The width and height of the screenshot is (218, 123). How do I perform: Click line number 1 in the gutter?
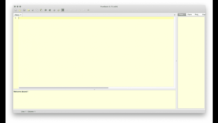(x=16, y=18)
